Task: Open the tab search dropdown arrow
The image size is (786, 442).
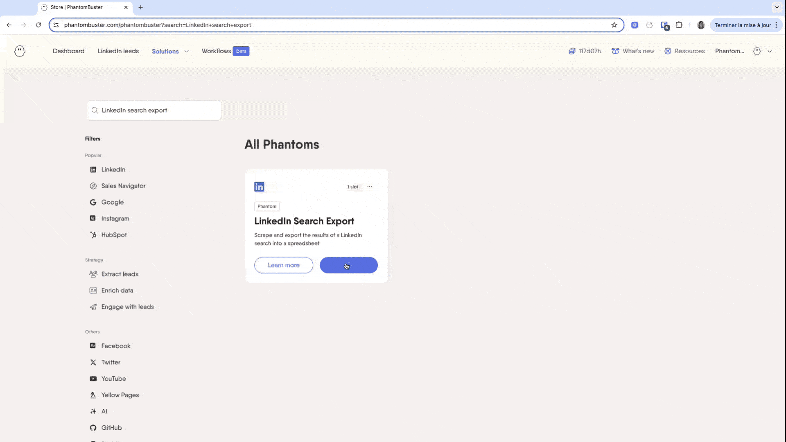Action: click(777, 7)
